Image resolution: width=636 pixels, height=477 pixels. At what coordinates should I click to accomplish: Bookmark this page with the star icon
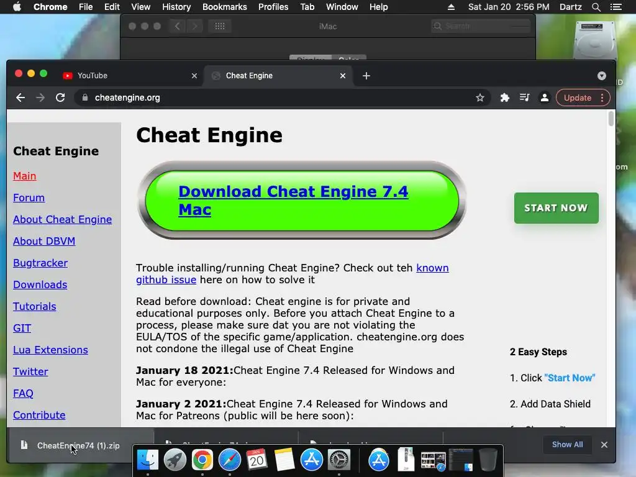tap(480, 98)
